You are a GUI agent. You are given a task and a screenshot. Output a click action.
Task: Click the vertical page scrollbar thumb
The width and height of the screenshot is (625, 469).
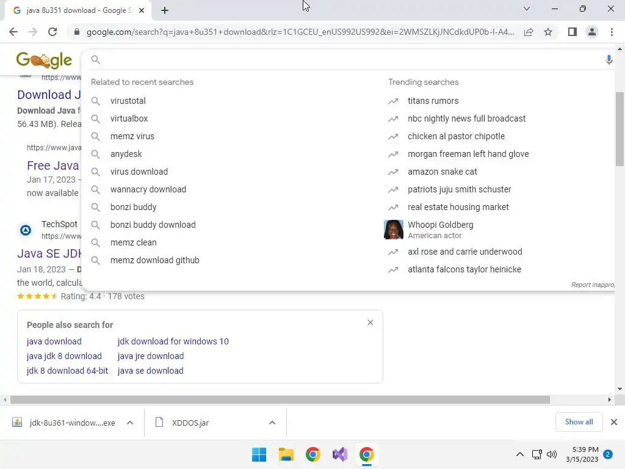coord(620,129)
